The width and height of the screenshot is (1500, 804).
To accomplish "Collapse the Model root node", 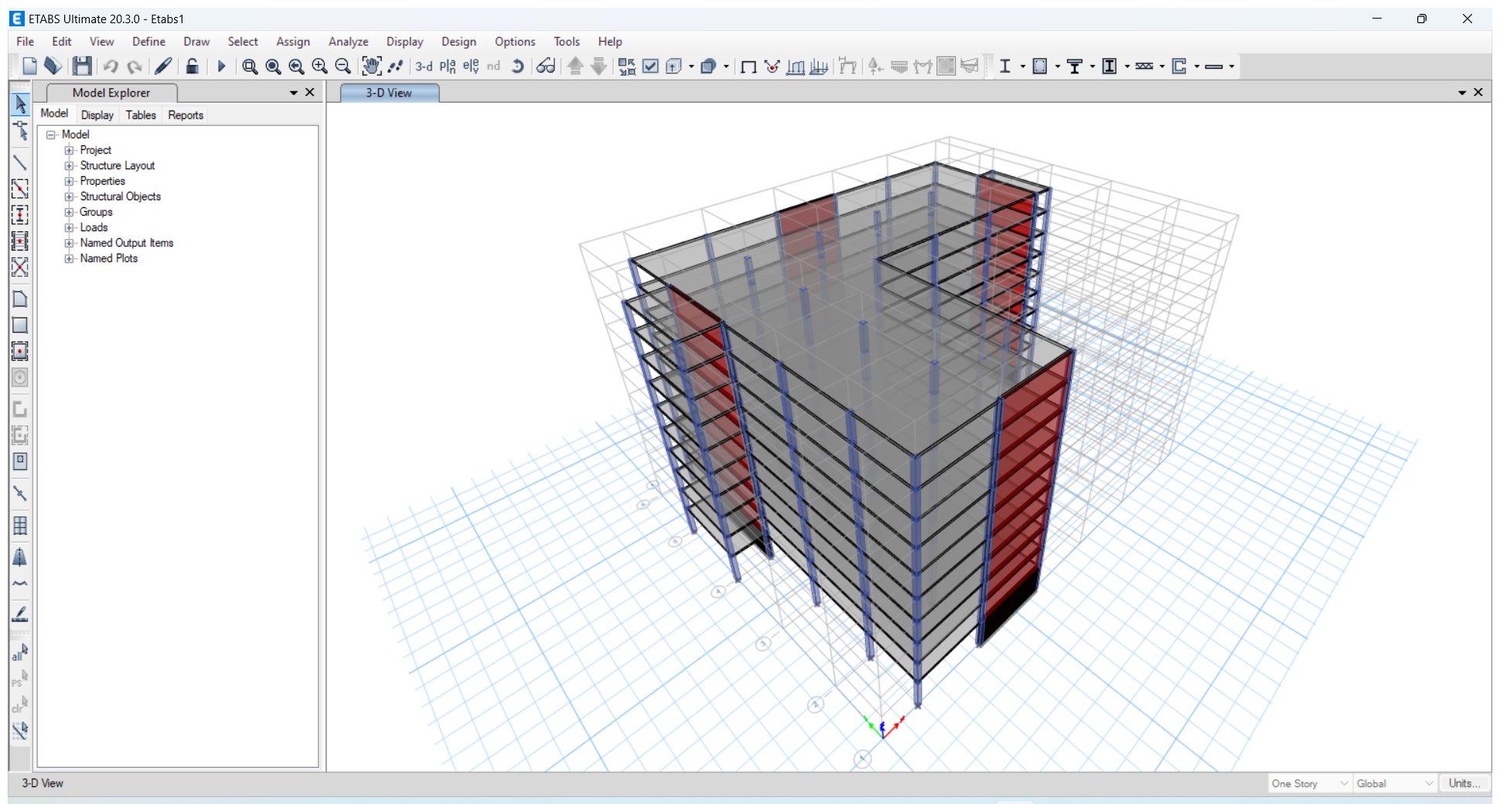I will click(51, 135).
